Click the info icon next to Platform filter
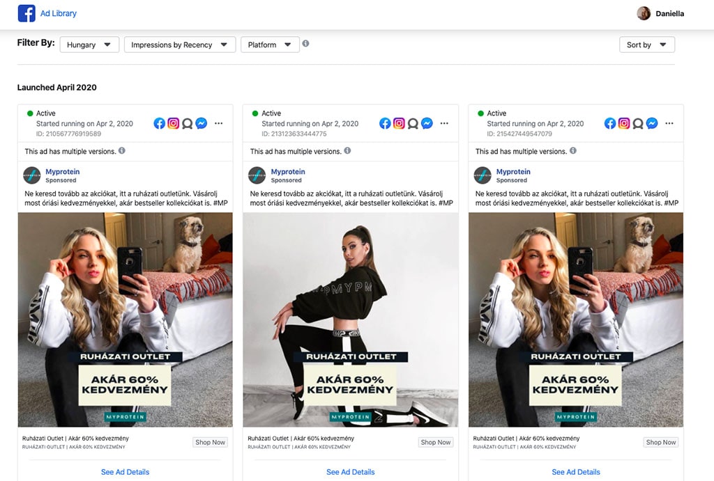This screenshot has height=481, width=714. click(305, 44)
